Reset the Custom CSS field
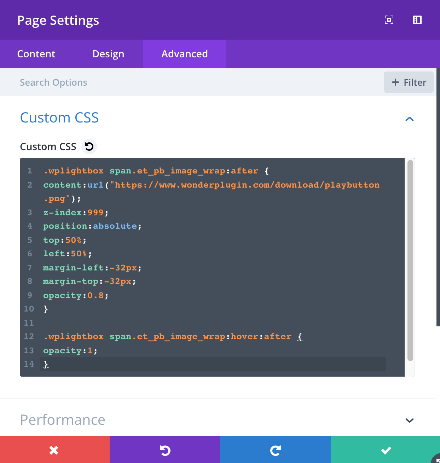The image size is (440, 463). (89, 147)
